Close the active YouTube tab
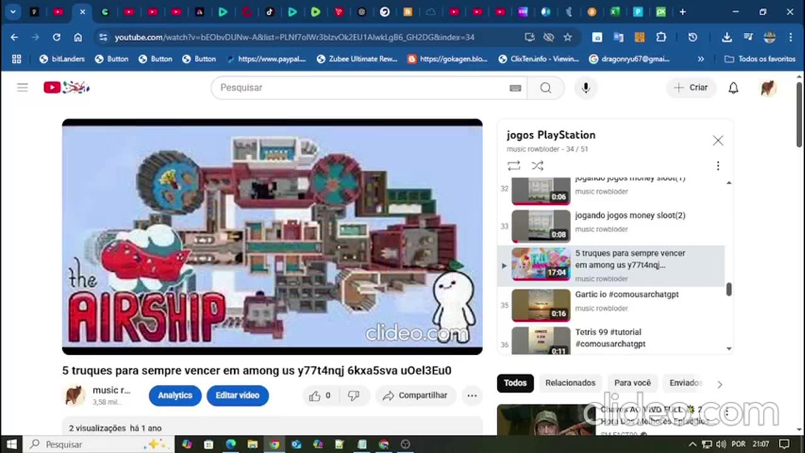The width and height of the screenshot is (805, 453). click(x=82, y=12)
